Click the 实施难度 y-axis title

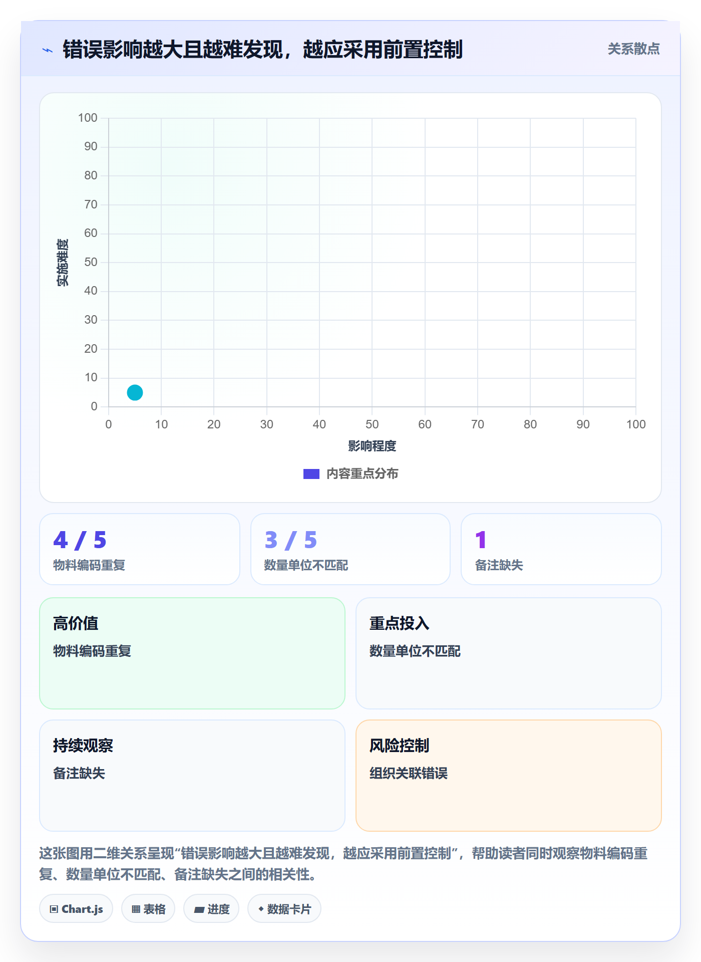coord(63,263)
